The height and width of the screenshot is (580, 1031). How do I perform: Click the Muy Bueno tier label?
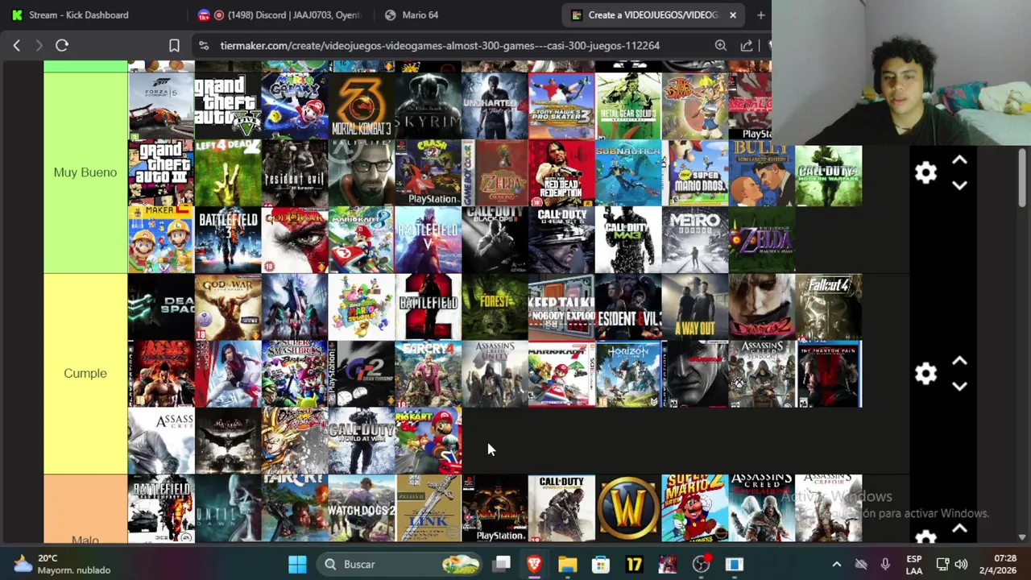pos(85,172)
